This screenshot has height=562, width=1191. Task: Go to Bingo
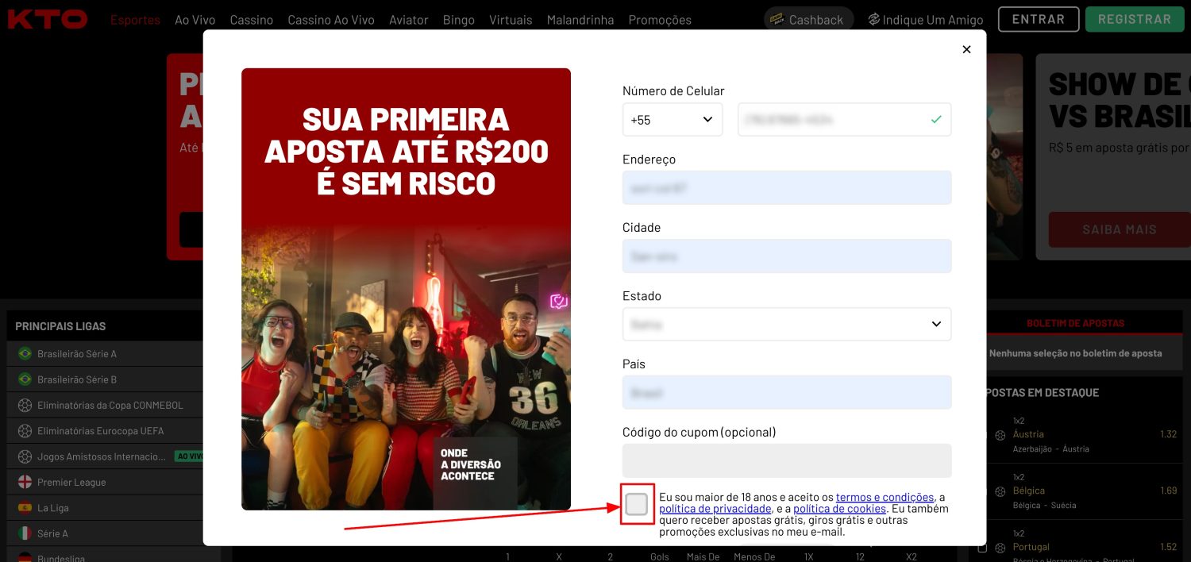click(x=459, y=20)
